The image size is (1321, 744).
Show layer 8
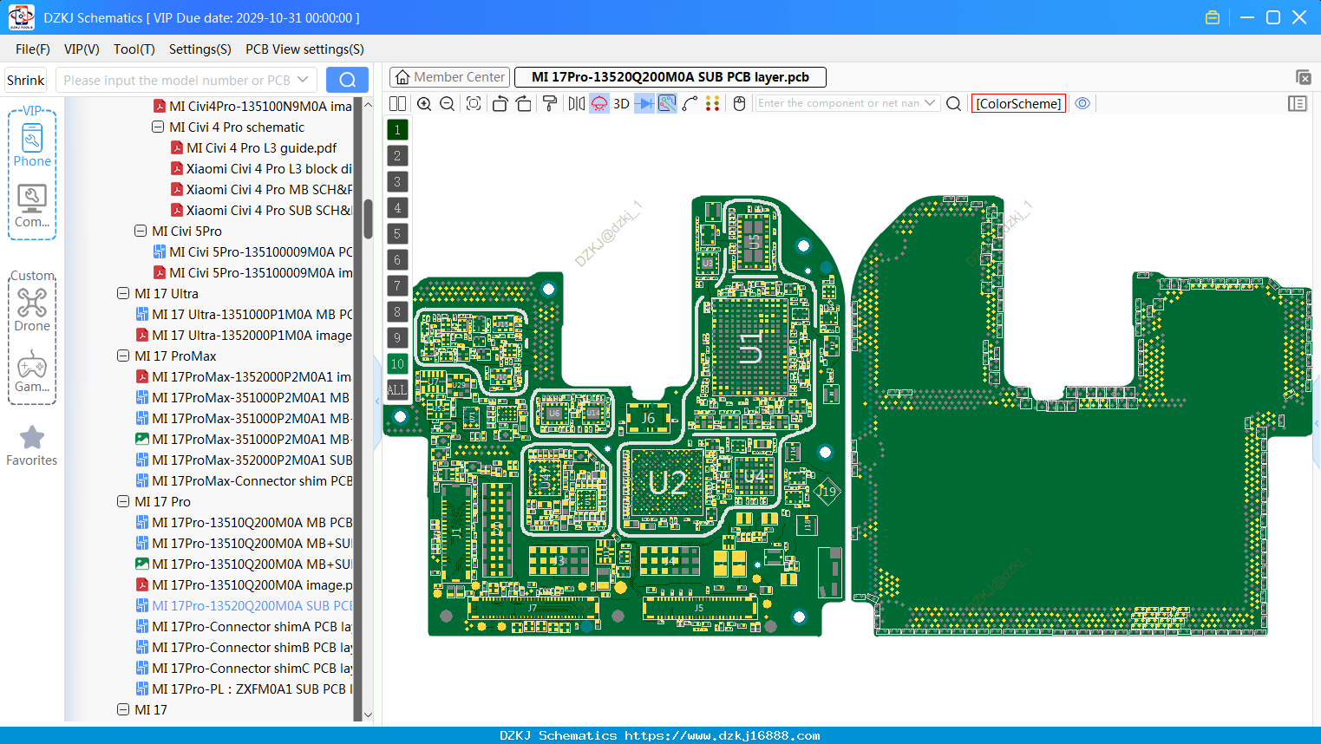(397, 311)
